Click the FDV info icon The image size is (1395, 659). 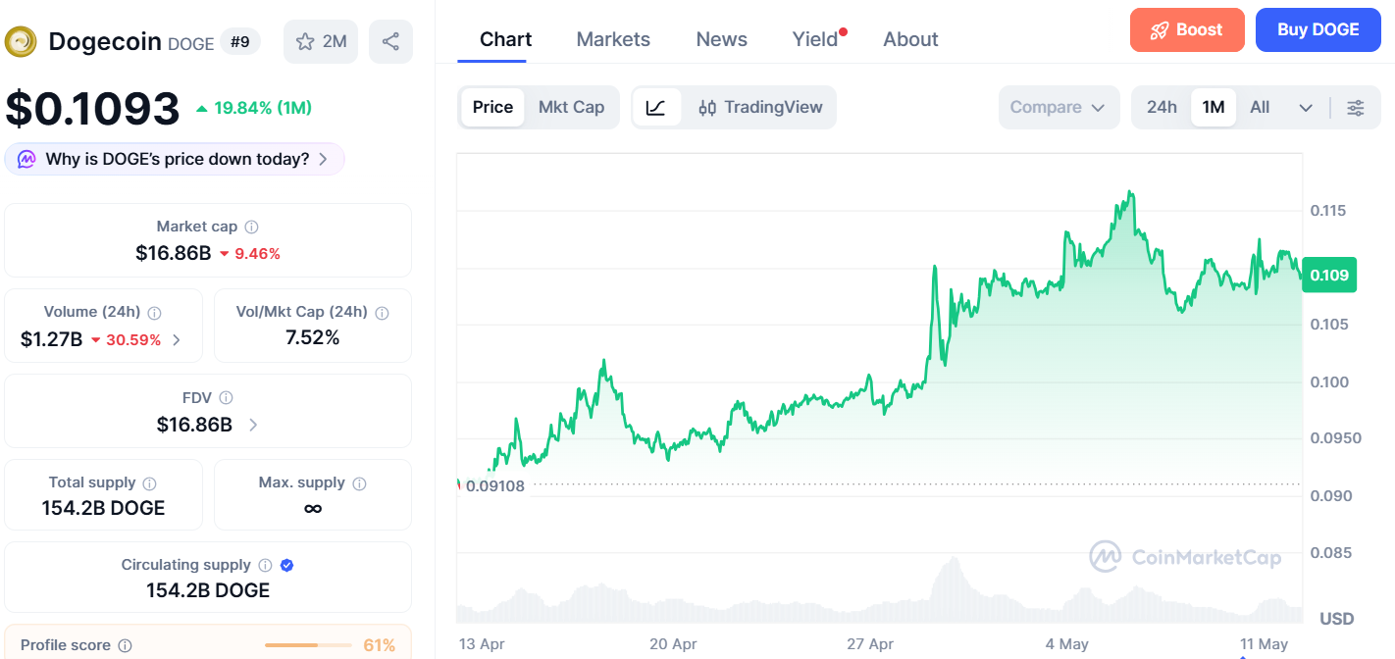(x=226, y=397)
